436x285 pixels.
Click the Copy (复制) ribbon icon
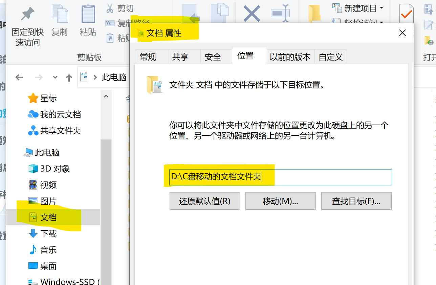[x=60, y=14]
